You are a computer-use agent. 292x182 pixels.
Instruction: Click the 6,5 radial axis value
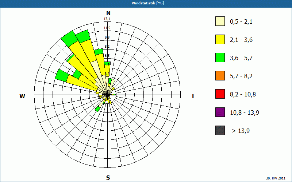click(107, 56)
